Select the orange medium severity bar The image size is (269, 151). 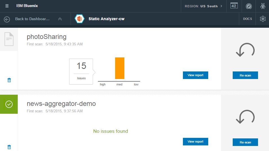120,68
